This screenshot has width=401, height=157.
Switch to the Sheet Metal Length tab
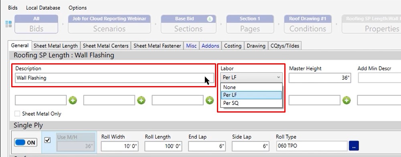[x=56, y=46]
